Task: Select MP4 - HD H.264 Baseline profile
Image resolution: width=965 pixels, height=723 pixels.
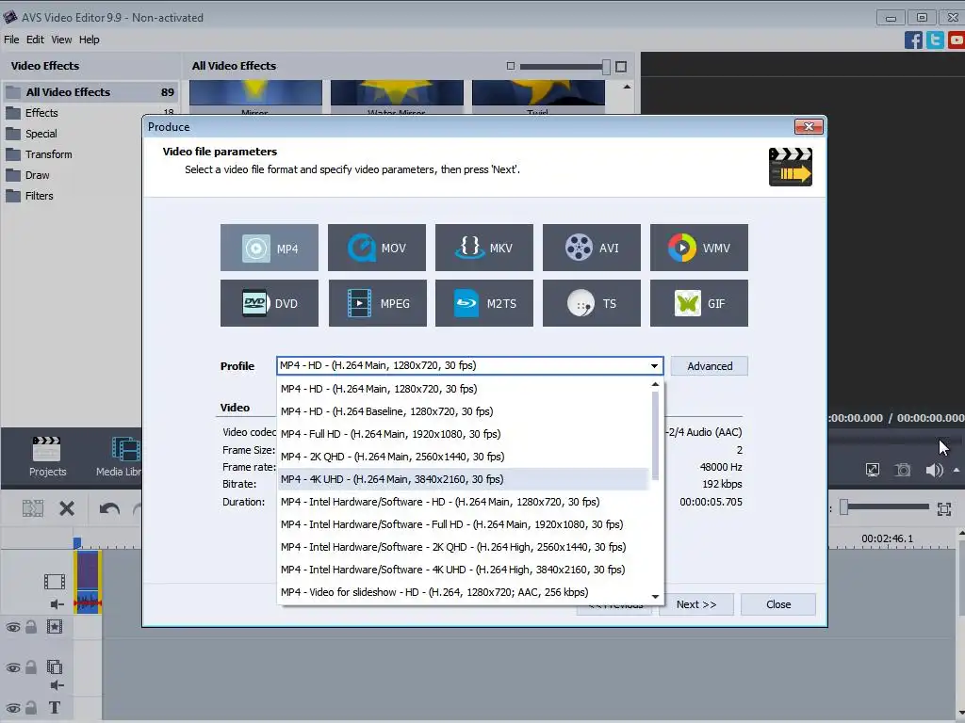Action: pos(463,411)
